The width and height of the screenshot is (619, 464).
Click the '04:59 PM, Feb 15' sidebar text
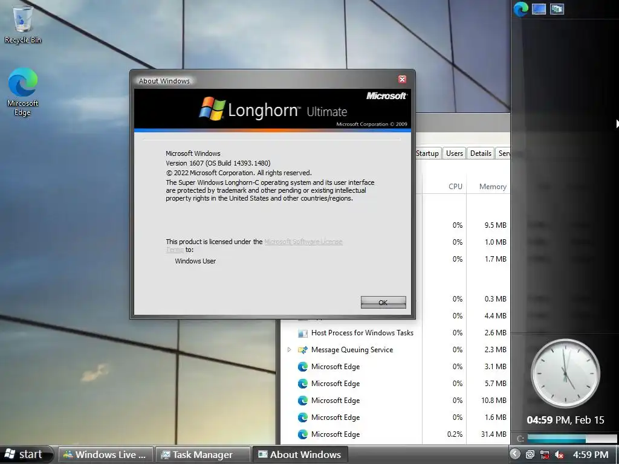tap(565, 420)
